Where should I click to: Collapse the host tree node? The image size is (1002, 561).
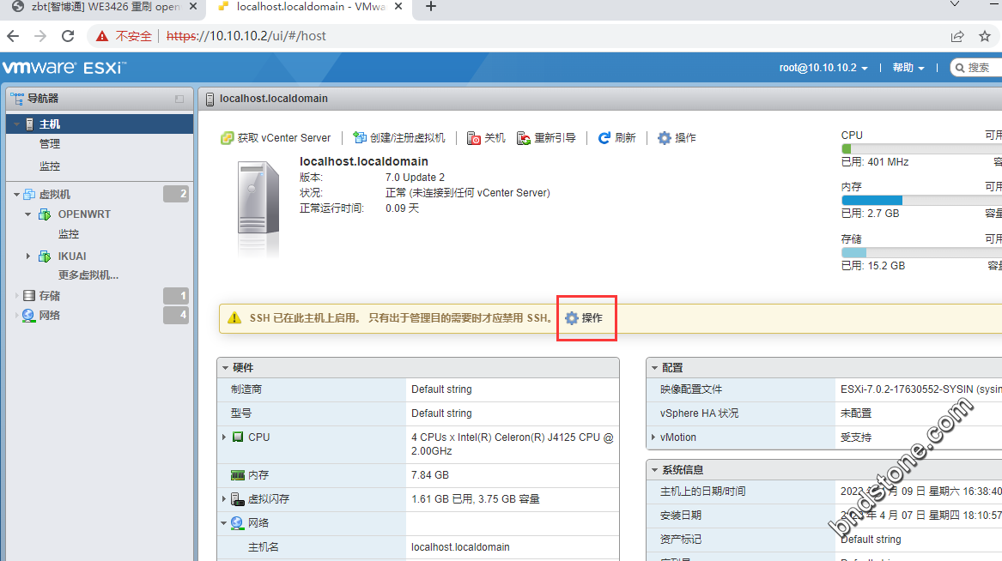pyautogui.click(x=17, y=124)
